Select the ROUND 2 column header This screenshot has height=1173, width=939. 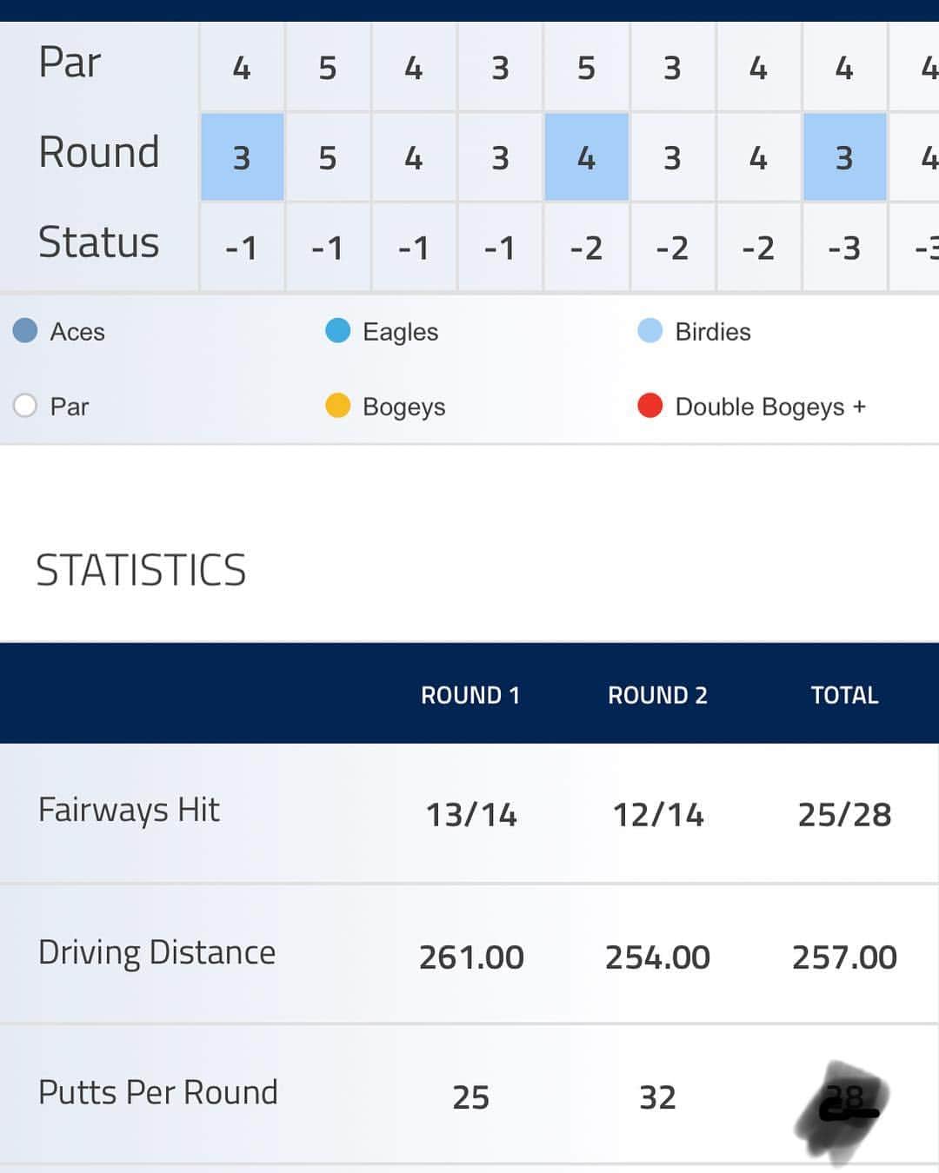pos(657,695)
